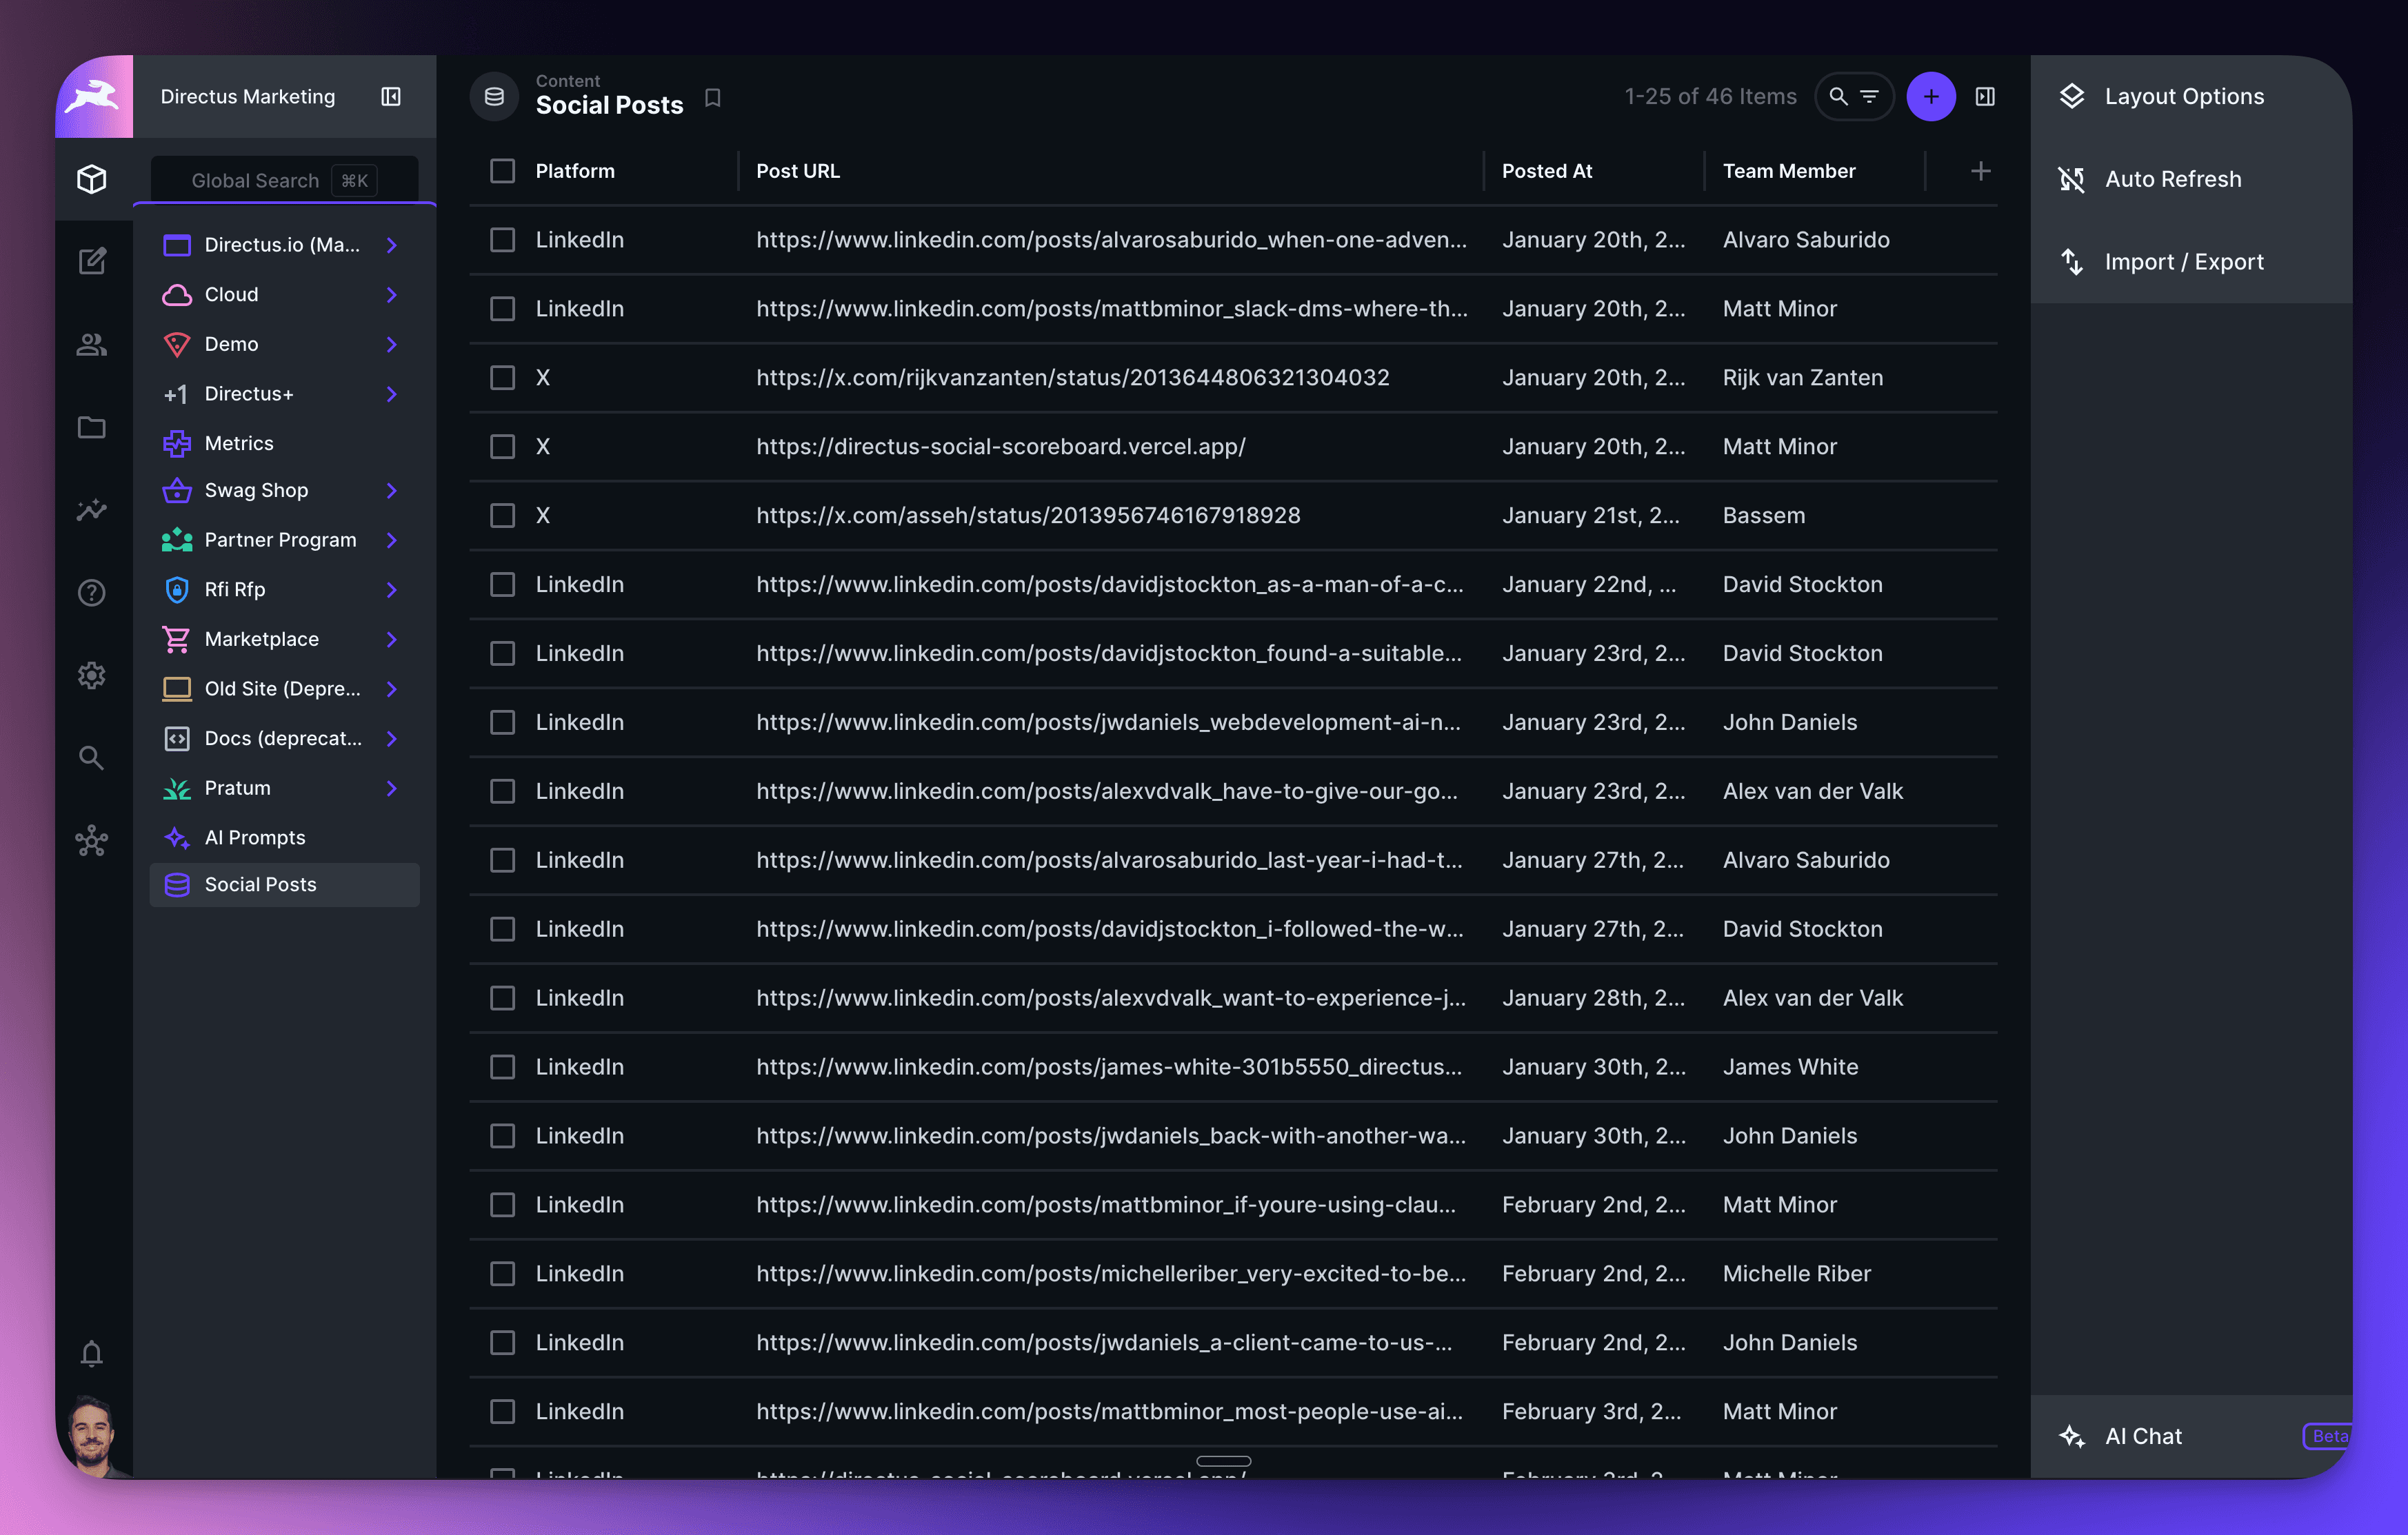
Task: Sort by the Post URL column header
Action: [x=798, y=171]
